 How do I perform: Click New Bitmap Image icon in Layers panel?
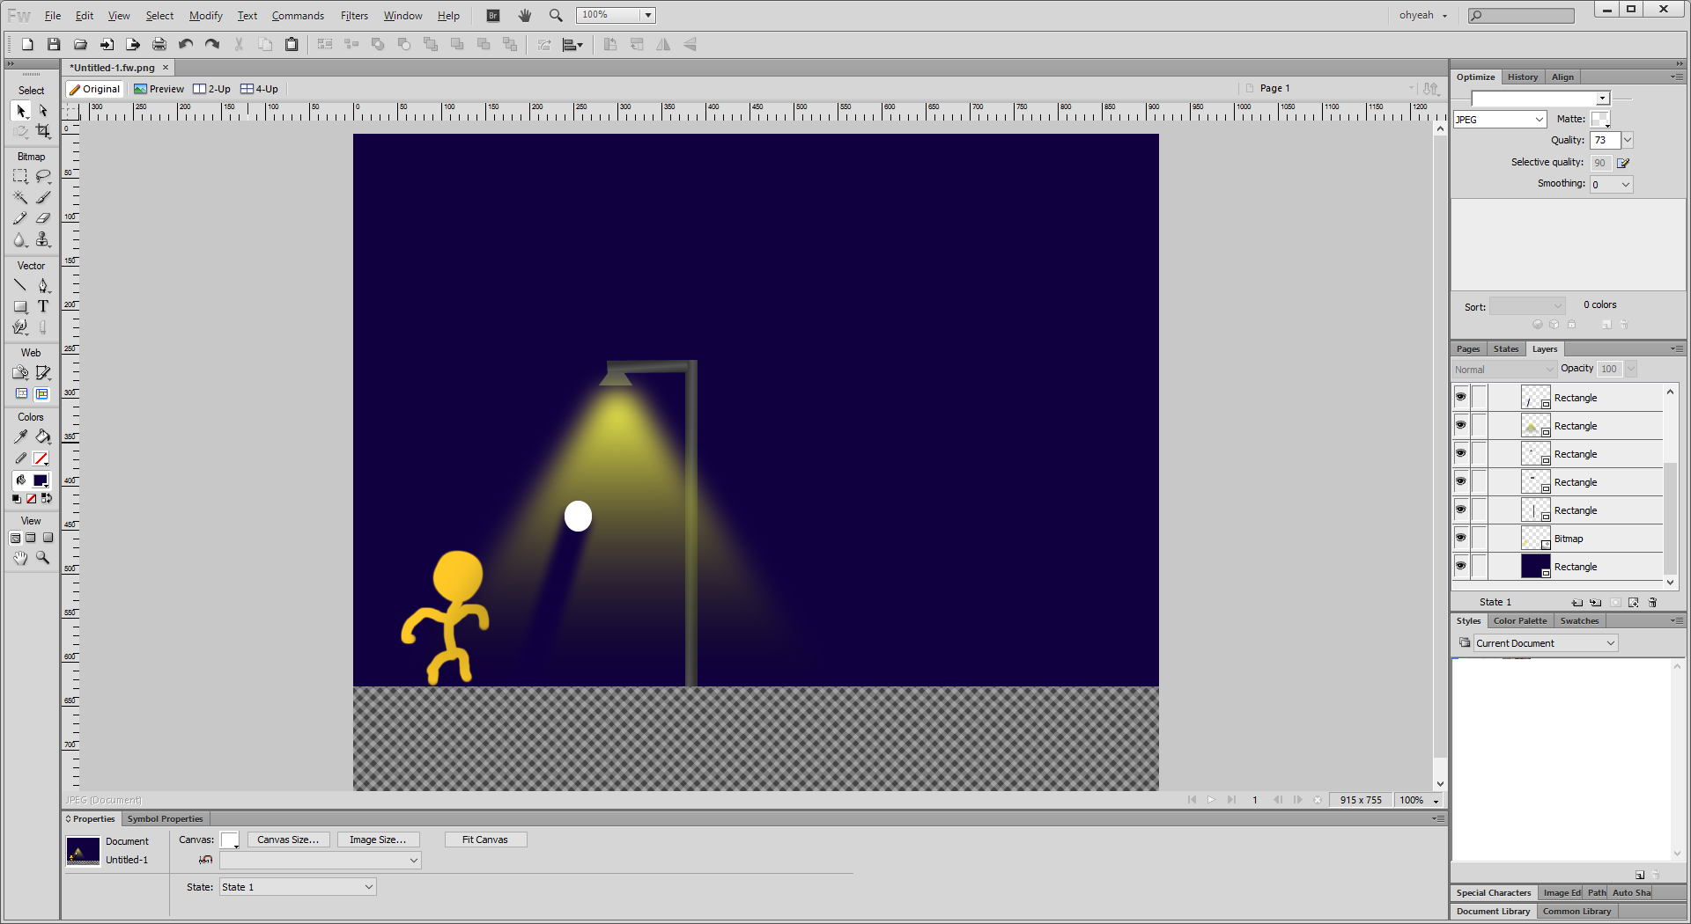(x=1634, y=603)
